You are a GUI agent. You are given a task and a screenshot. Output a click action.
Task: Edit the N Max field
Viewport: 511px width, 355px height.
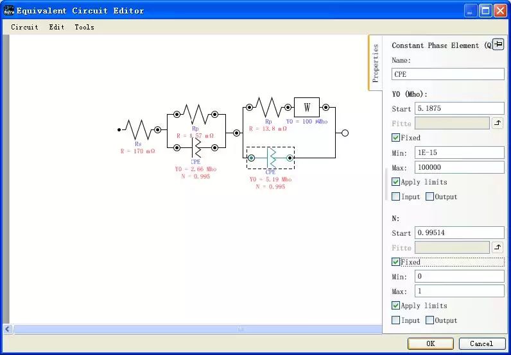click(x=459, y=291)
